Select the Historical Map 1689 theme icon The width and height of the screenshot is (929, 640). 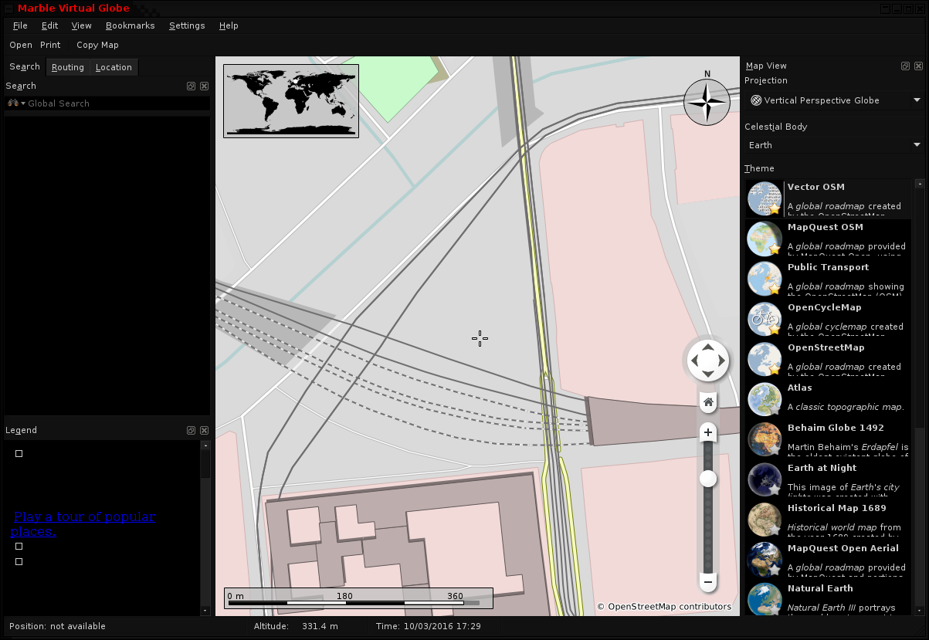click(765, 520)
